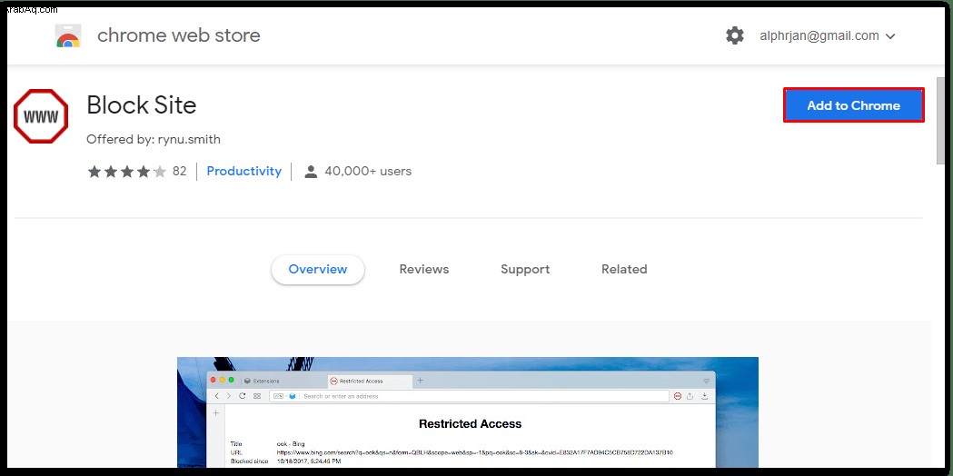Image resolution: width=953 pixels, height=476 pixels.
Task: Open the Restricted Access preview screenshot
Action: pos(467,412)
